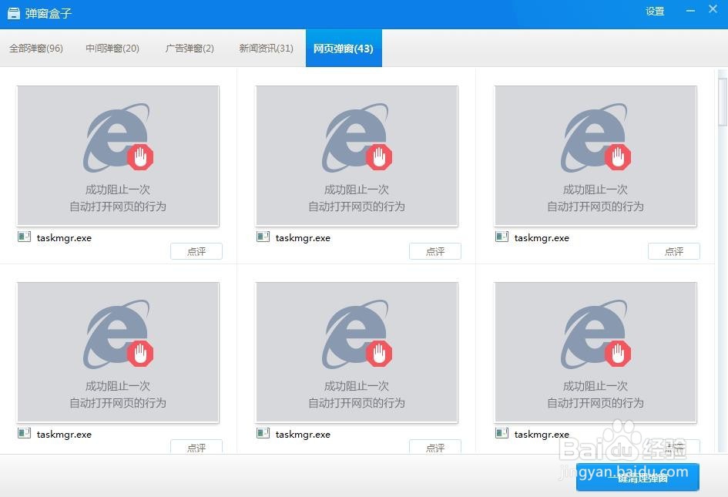
Task: Click taskmgr.exe icon under bottom-left card
Action: click(x=24, y=433)
